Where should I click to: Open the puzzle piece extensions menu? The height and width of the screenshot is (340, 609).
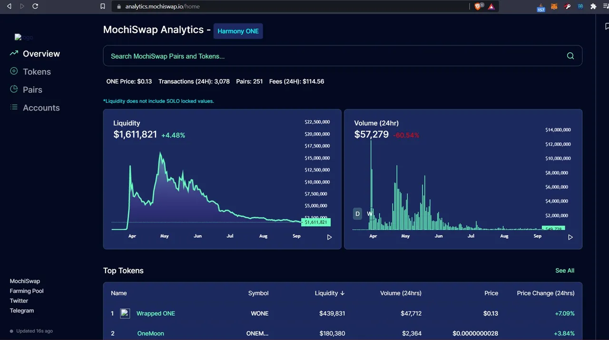pos(593,6)
